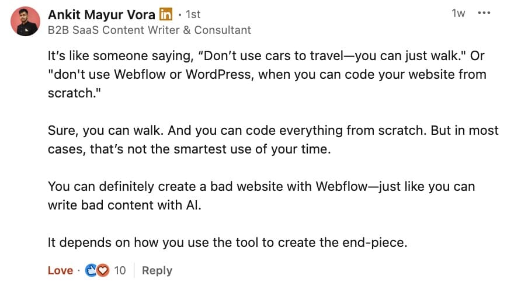Click the sentence "It depends on how you use"

[227, 243]
